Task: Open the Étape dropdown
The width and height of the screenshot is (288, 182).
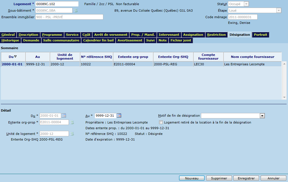Action: [x=279, y=11]
